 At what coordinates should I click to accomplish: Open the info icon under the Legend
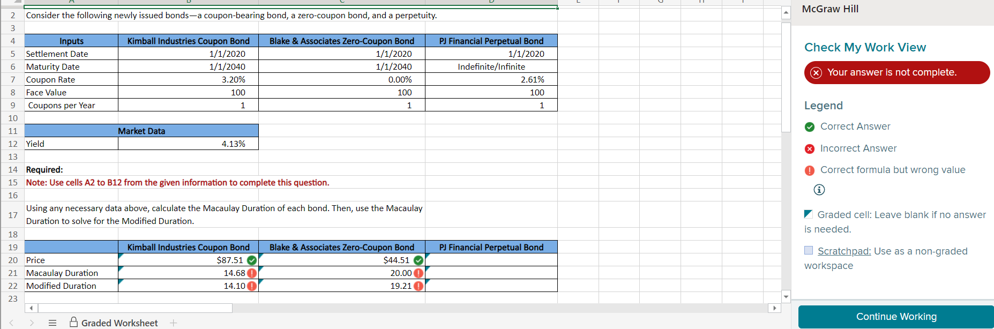click(x=819, y=190)
